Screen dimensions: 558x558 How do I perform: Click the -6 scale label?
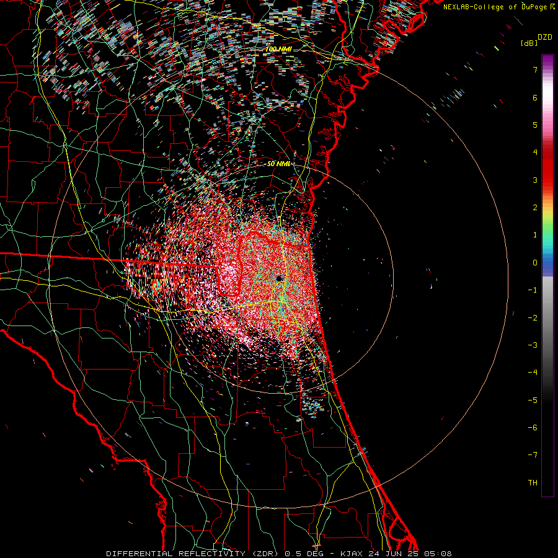(x=533, y=428)
